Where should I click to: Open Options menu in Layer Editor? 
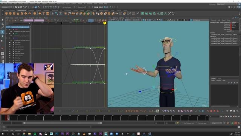tap(218, 80)
